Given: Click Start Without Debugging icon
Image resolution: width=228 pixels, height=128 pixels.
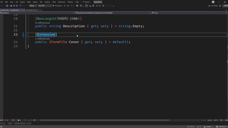Looking at the screenshot, I should pyautogui.click(x=65, y=6).
